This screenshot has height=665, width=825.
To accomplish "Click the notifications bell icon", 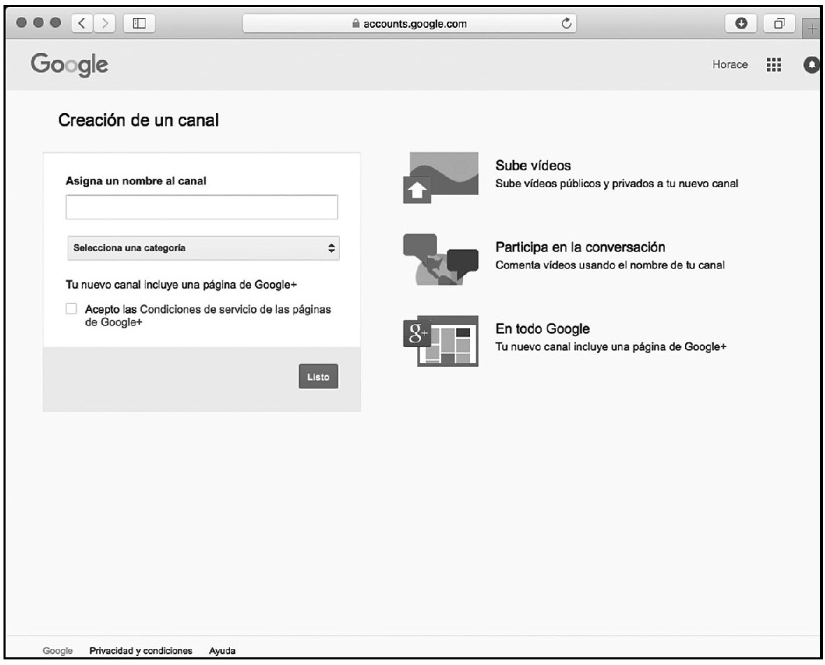I will 813,65.
